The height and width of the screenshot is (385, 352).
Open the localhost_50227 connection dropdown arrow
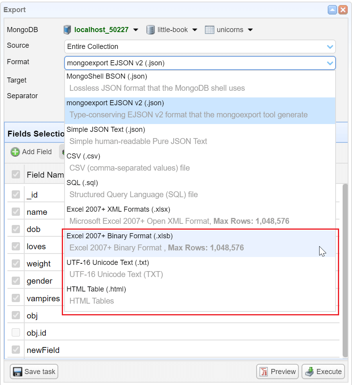135,30
